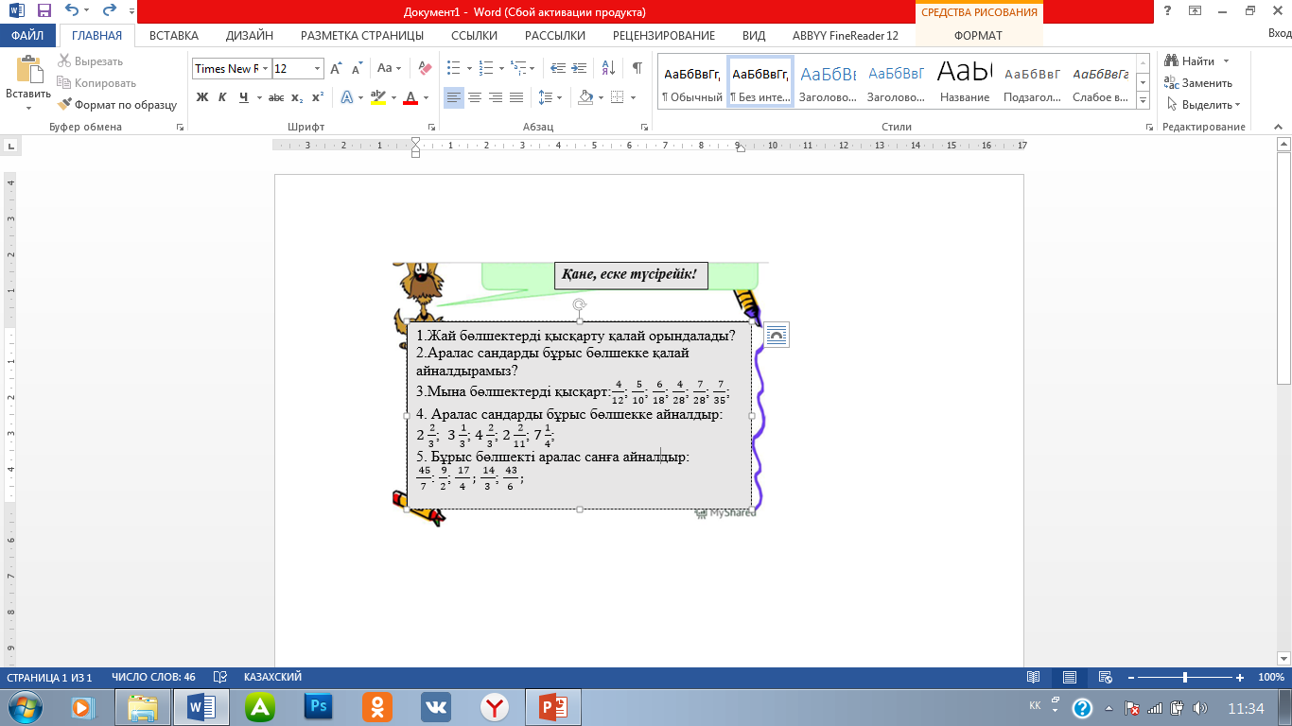Click the word count (ЧИСЛО СЛОВ: 46) indicator
The image size is (1292, 726).
[x=153, y=678]
